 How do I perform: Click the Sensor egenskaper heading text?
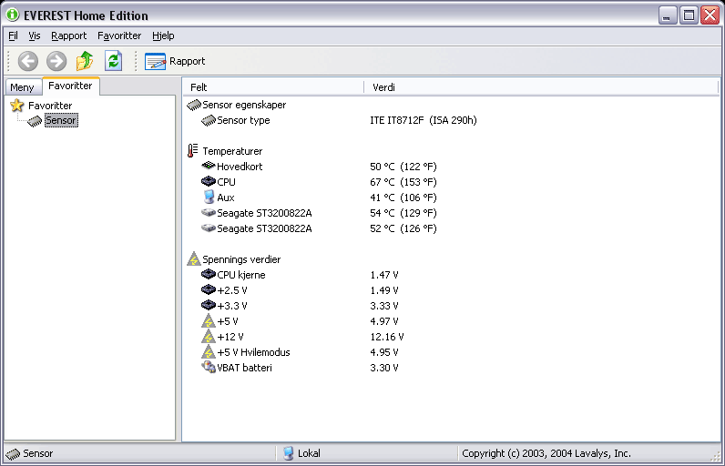[244, 106]
